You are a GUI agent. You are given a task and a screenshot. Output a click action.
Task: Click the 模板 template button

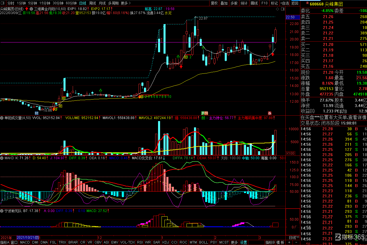pos(280,242)
